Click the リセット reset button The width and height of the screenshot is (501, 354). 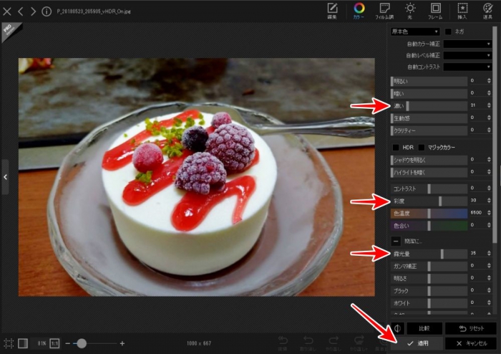[x=471, y=328]
